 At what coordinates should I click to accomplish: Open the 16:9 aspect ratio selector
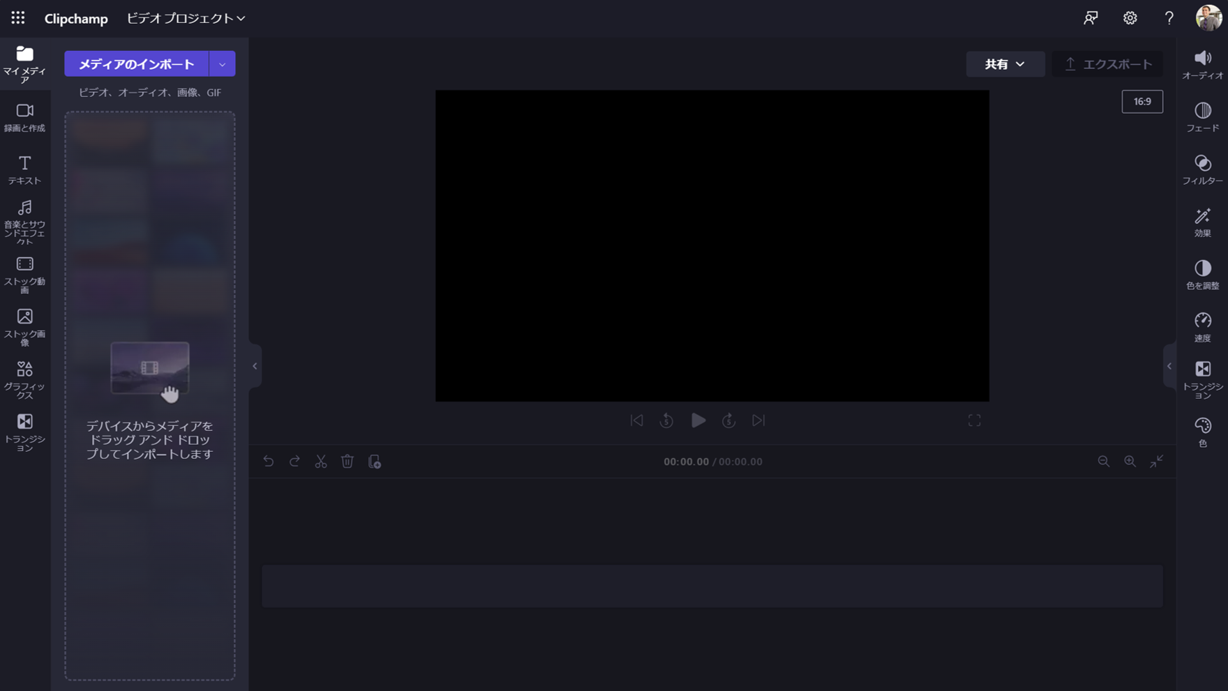(x=1142, y=101)
